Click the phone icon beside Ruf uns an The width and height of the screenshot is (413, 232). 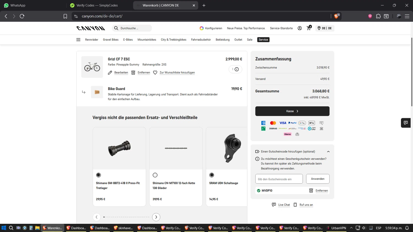tap(295, 205)
